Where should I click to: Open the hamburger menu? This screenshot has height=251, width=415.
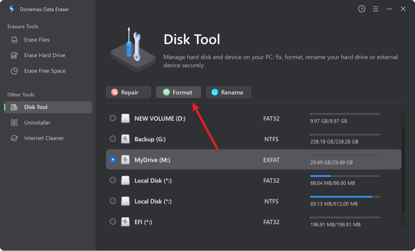click(x=375, y=8)
